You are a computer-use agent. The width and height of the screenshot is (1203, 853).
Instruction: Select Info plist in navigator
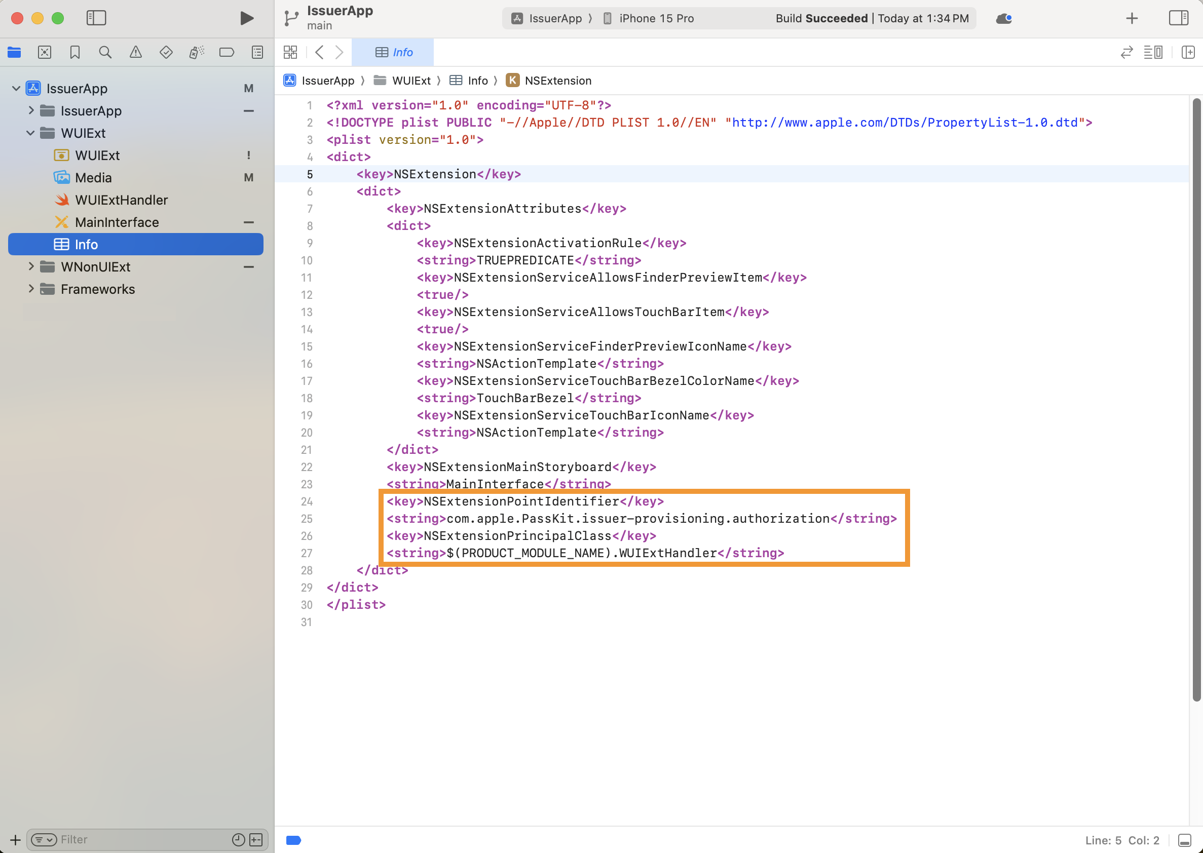tap(135, 244)
